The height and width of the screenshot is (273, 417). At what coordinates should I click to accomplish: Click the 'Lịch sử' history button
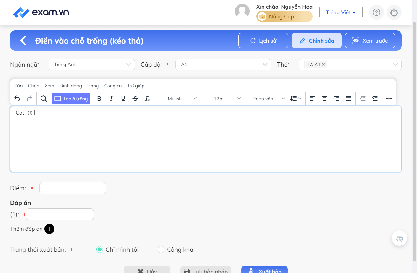tap(263, 41)
